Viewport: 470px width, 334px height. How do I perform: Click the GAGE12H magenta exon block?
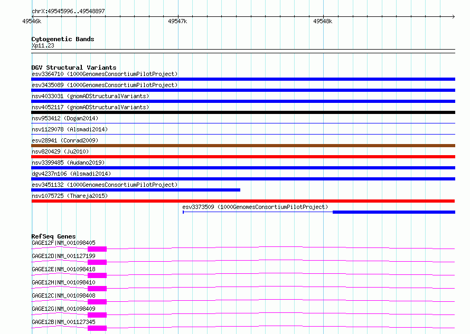click(97, 289)
